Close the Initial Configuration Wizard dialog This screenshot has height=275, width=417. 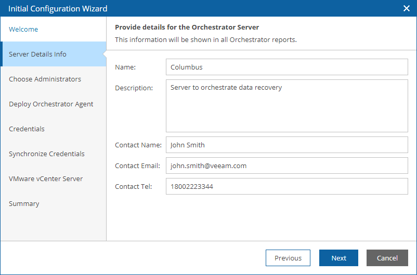407,8
